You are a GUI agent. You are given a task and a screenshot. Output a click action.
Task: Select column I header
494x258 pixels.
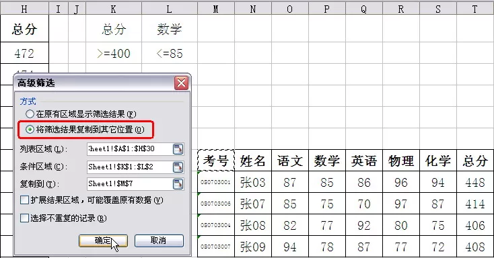(59, 9)
